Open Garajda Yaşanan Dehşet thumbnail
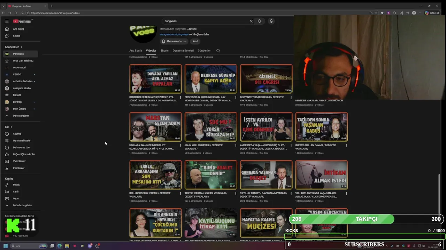Image resolution: width=446 pixels, height=250 pixels. (266, 175)
